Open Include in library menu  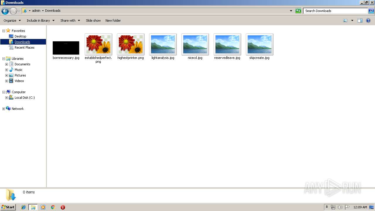[40, 21]
